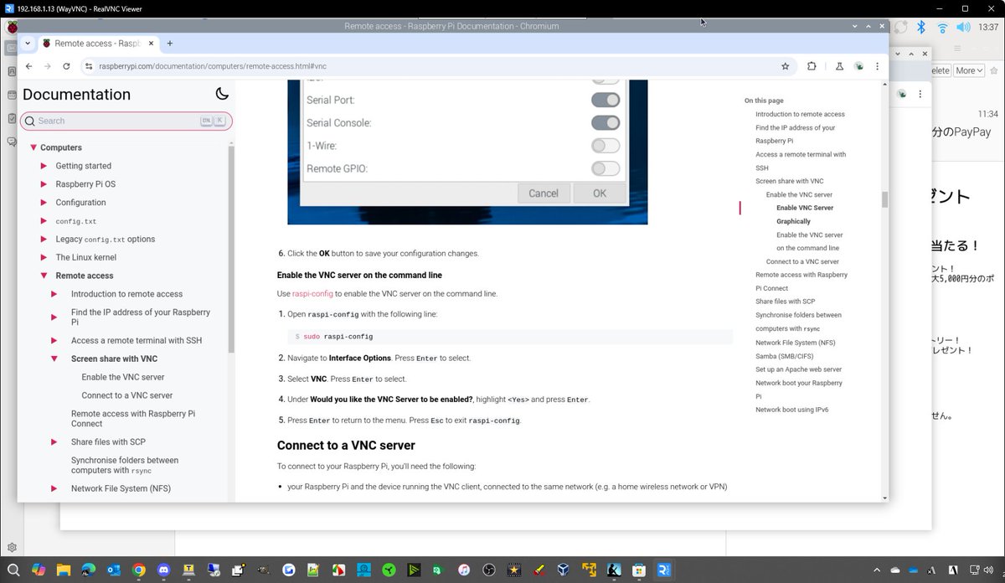Open Outlook from Windows taskbar
Screen dimensions: 1005x583
[x=113, y=570]
